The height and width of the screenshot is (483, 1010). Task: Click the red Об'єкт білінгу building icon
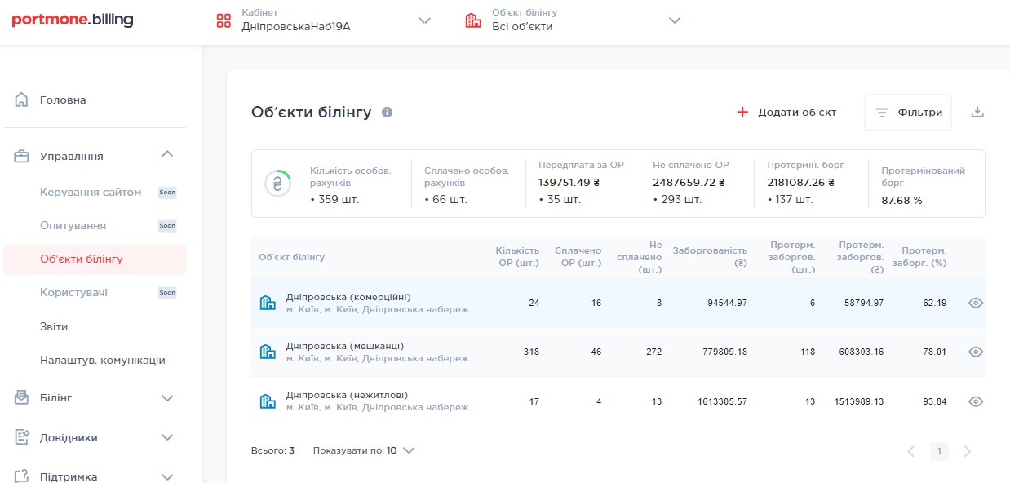473,20
